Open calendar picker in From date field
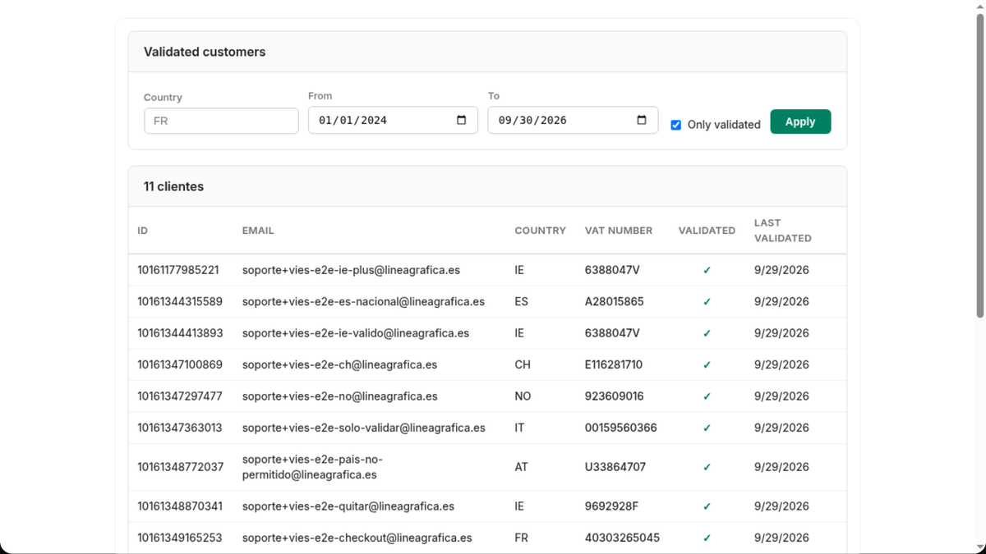986x554 pixels. [462, 120]
